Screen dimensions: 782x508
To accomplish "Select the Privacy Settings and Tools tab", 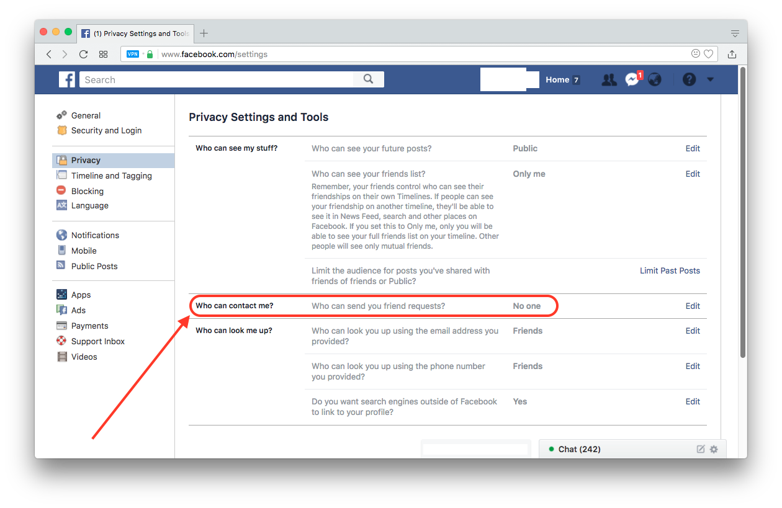I will [135, 33].
